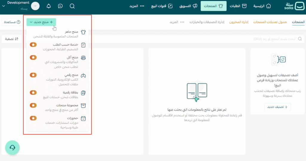306x161 pixels.
Task: Expand the منتج جديد dropdown button
Action: [x=41, y=22]
